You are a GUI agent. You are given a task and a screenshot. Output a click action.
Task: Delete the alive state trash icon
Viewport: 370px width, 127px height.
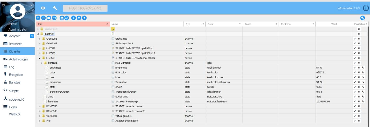[359, 97]
